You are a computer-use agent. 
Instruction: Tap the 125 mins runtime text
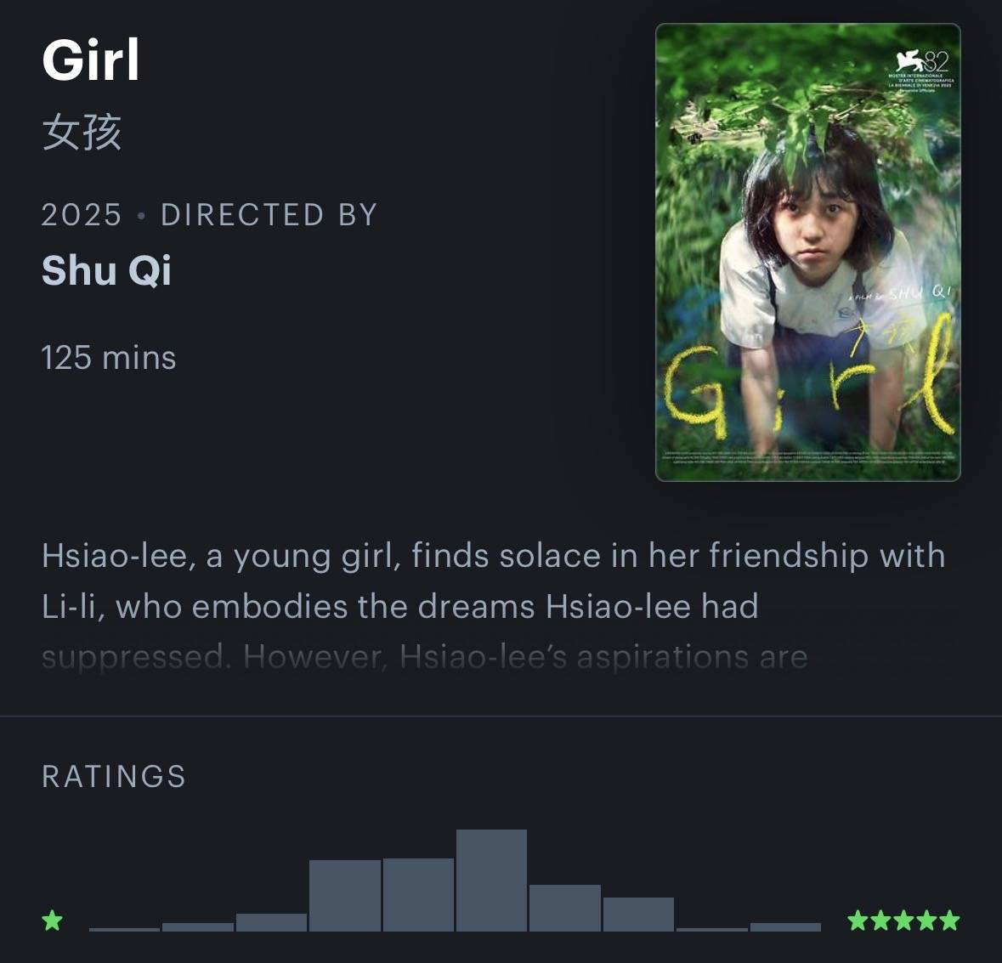coord(109,358)
